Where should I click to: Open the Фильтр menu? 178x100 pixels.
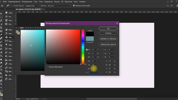point(57,2)
